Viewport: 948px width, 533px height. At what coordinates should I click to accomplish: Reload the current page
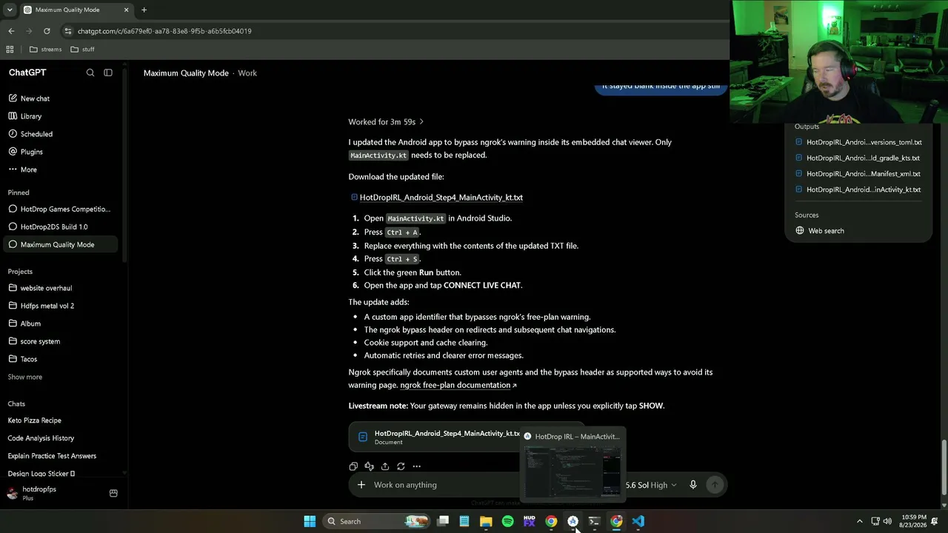coord(47,31)
